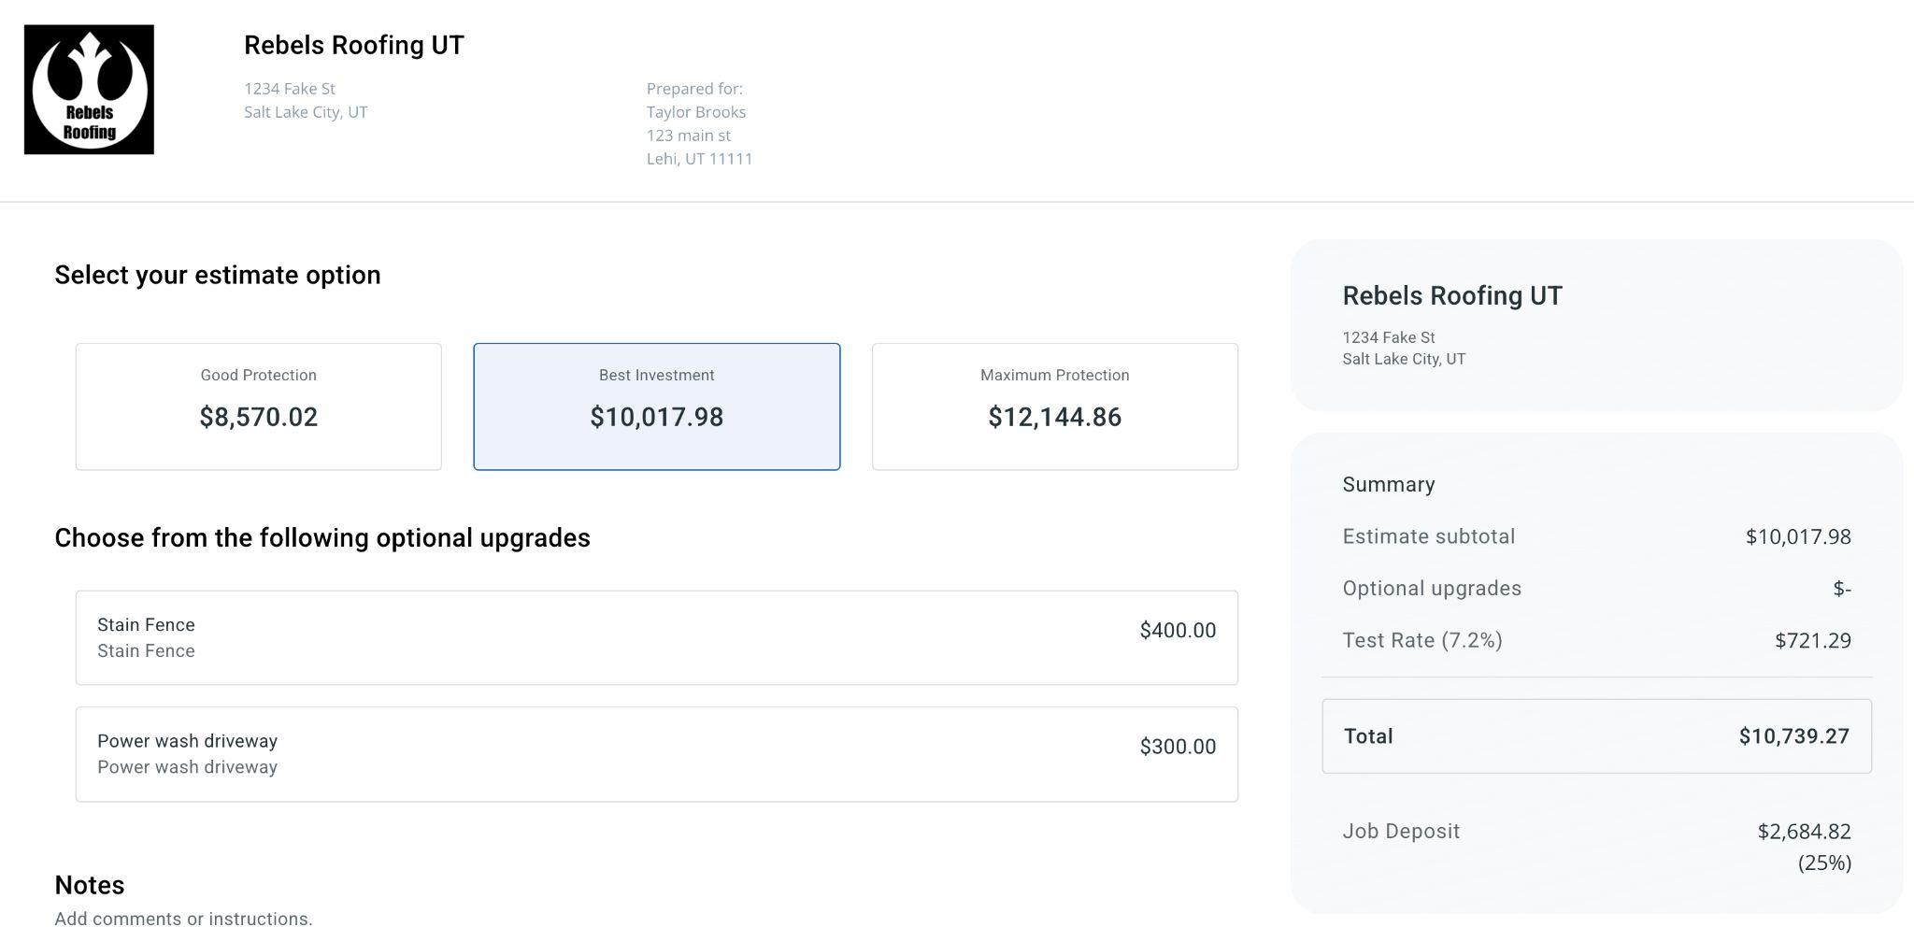This screenshot has width=1914, height=927.
Task: Click the $400.00 Stain Fence price
Action: point(1178,631)
